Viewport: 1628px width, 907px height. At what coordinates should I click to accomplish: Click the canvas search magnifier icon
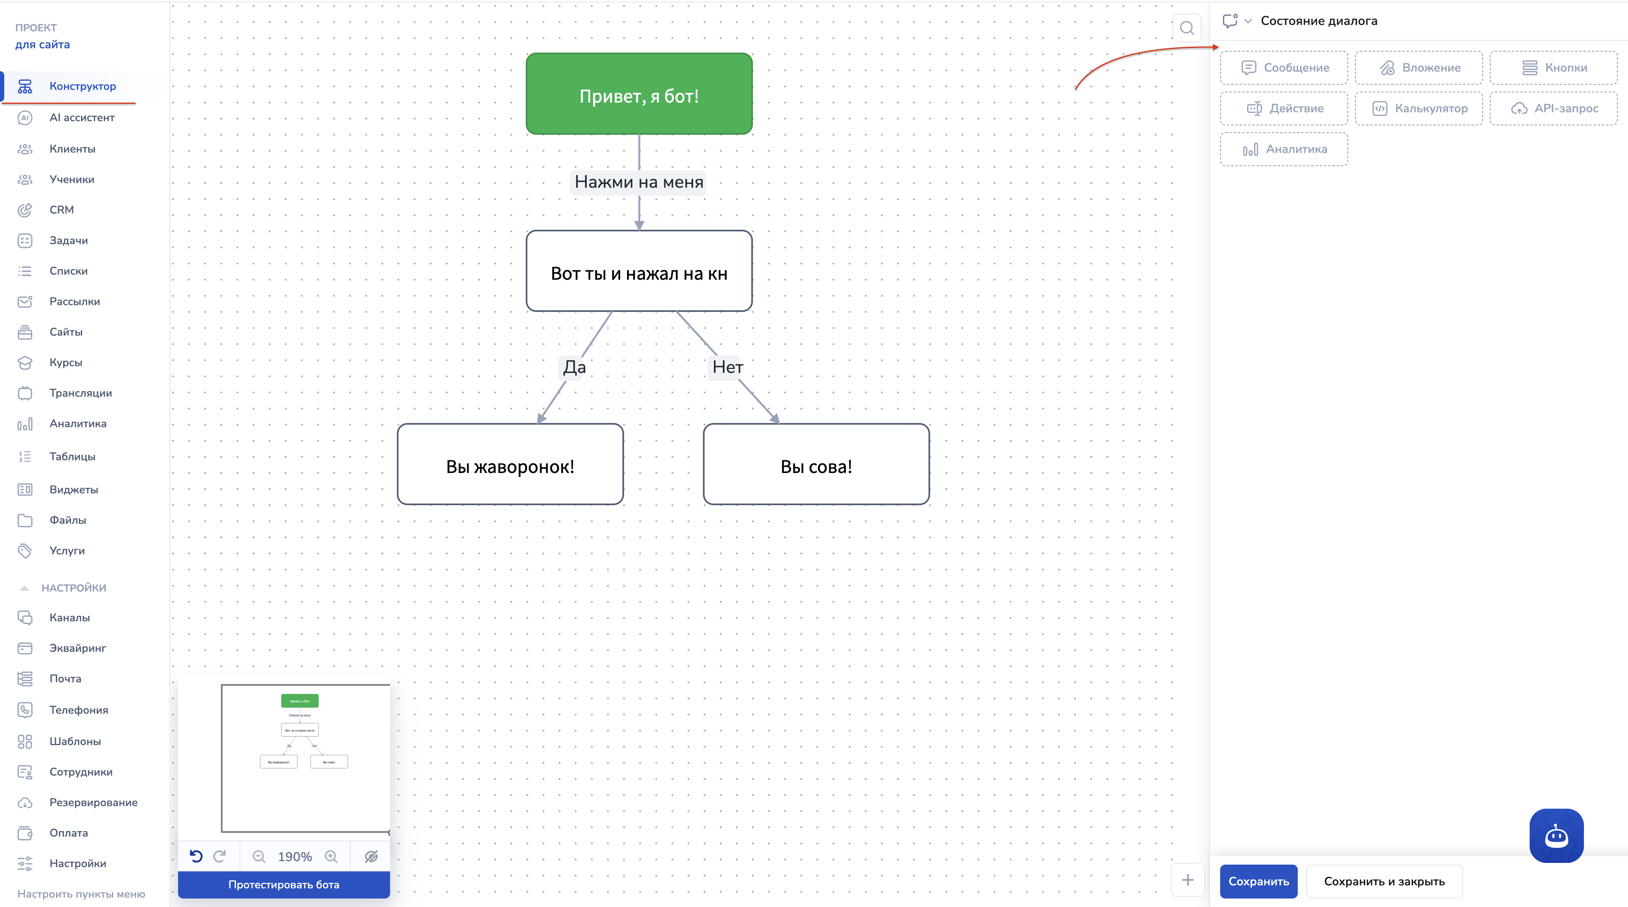[1186, 28]
